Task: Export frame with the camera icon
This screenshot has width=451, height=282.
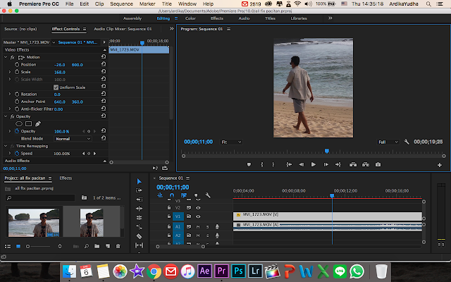Action: pos(378,164)
